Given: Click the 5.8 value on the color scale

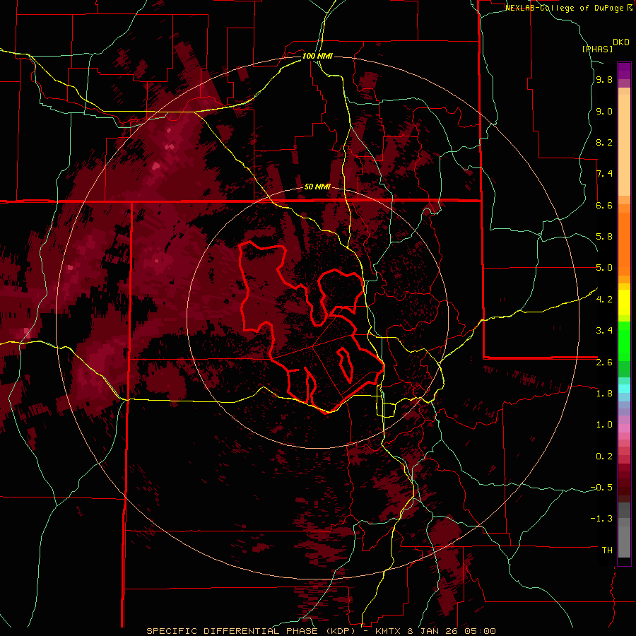Looking at the screenshot, I should point(604,237).
